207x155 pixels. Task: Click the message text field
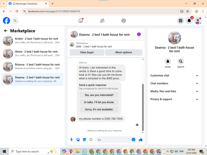point(113,140)
